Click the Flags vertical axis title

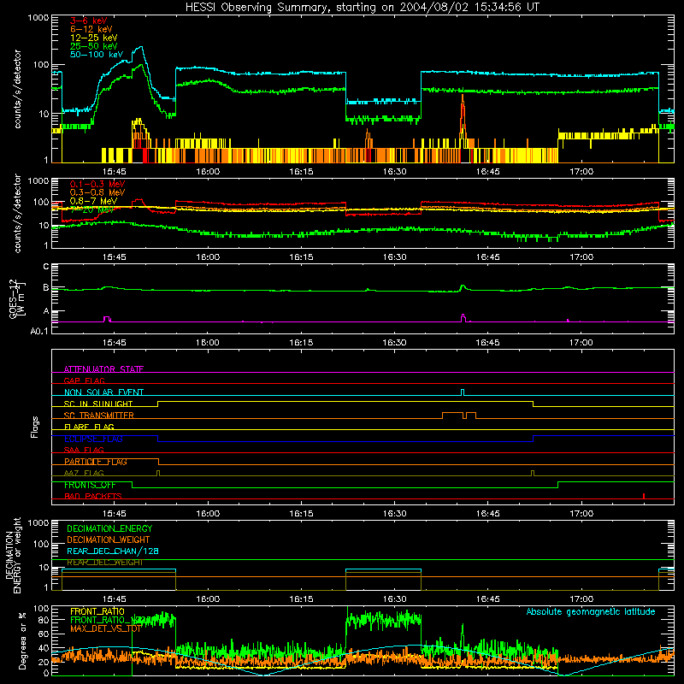(x=34, y=427)
